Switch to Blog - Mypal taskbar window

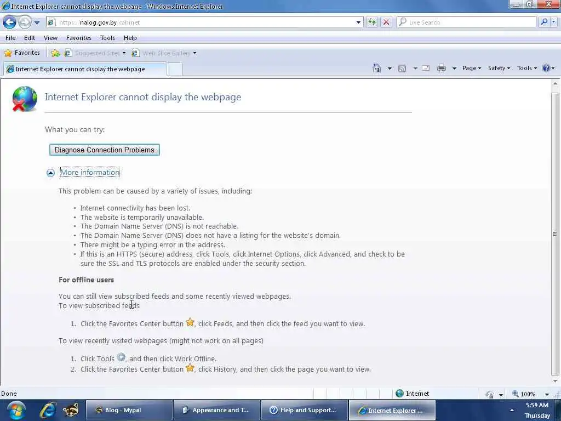tap(129, 410)
